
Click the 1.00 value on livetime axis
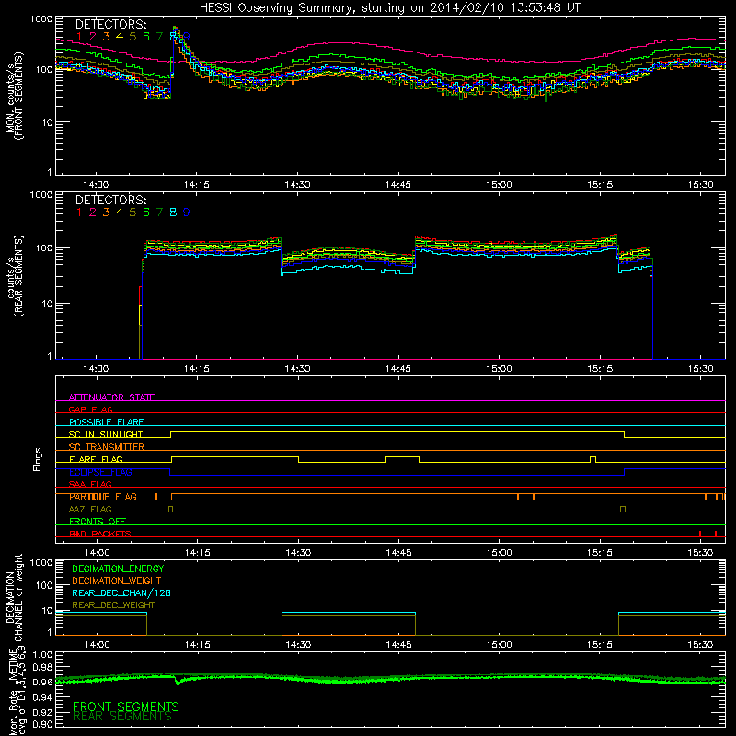coord(42,654)
